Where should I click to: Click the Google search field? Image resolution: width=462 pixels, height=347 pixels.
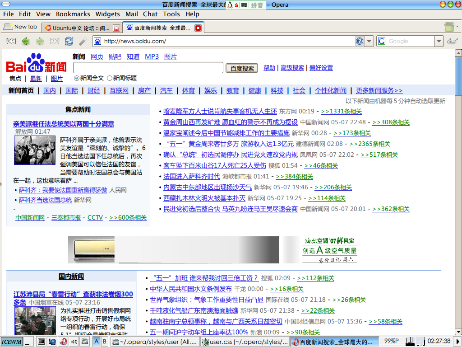pyautogui.click(x=410, y=41)
